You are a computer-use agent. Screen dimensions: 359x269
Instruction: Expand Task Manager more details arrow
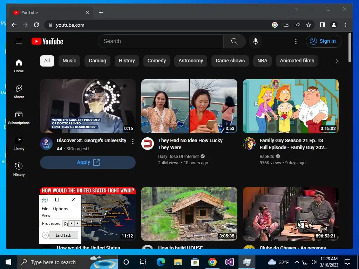pos(45,235)
